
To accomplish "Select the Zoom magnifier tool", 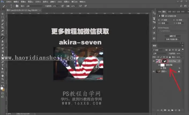I will click(x=2, y=79).
